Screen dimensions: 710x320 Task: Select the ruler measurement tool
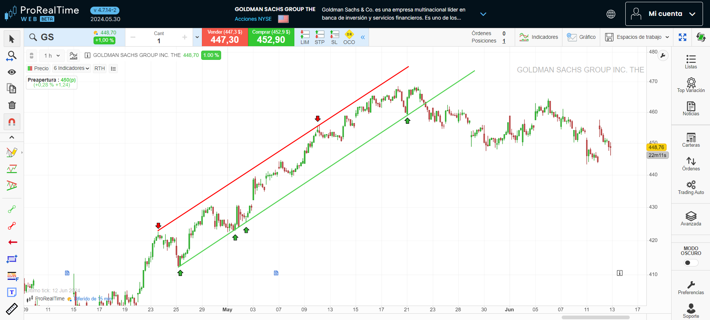click(12, 309)
